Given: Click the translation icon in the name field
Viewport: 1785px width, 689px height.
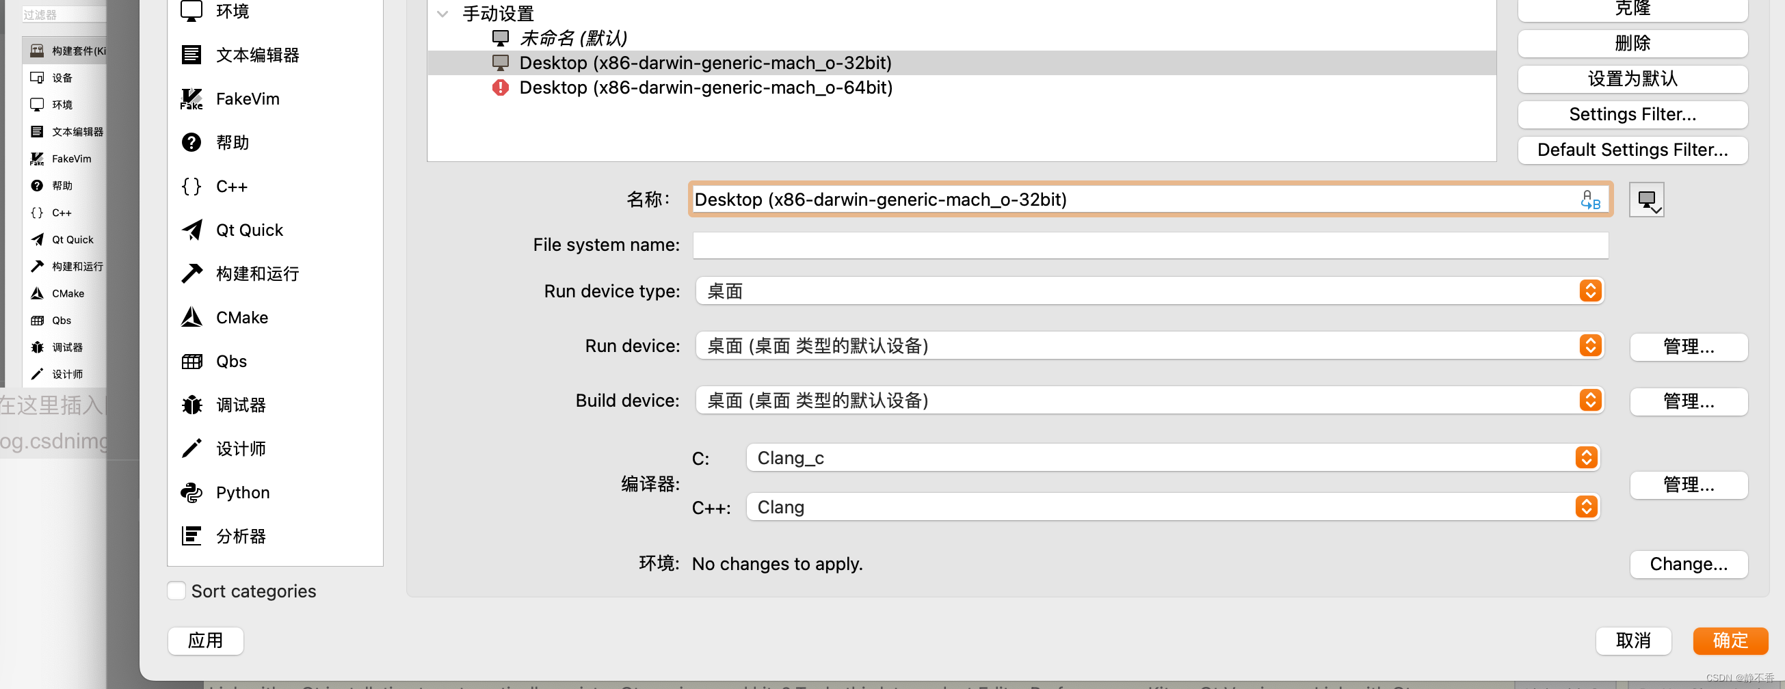Looking at the screenshot, I should [1590, 200].
